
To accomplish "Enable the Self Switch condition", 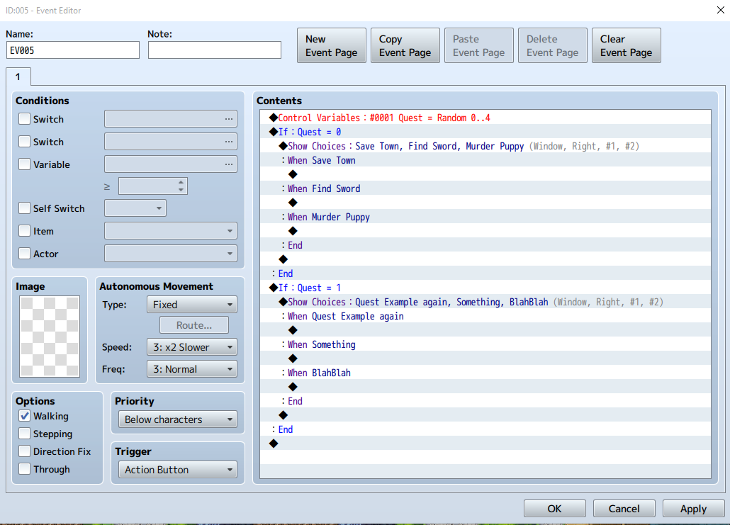I will tap(24, 208).
